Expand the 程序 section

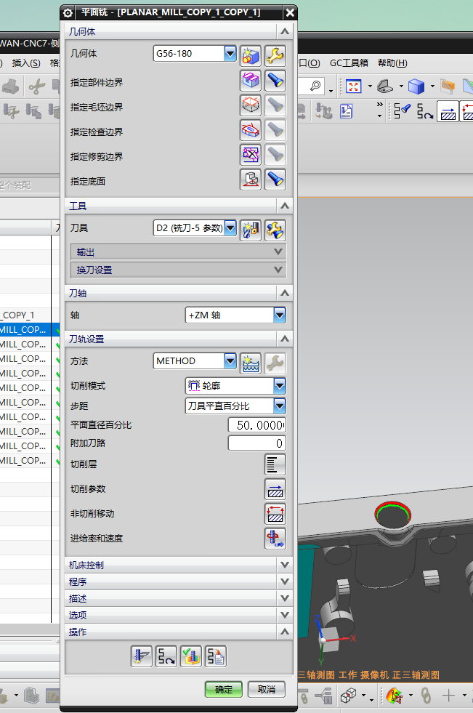[284, 581]
